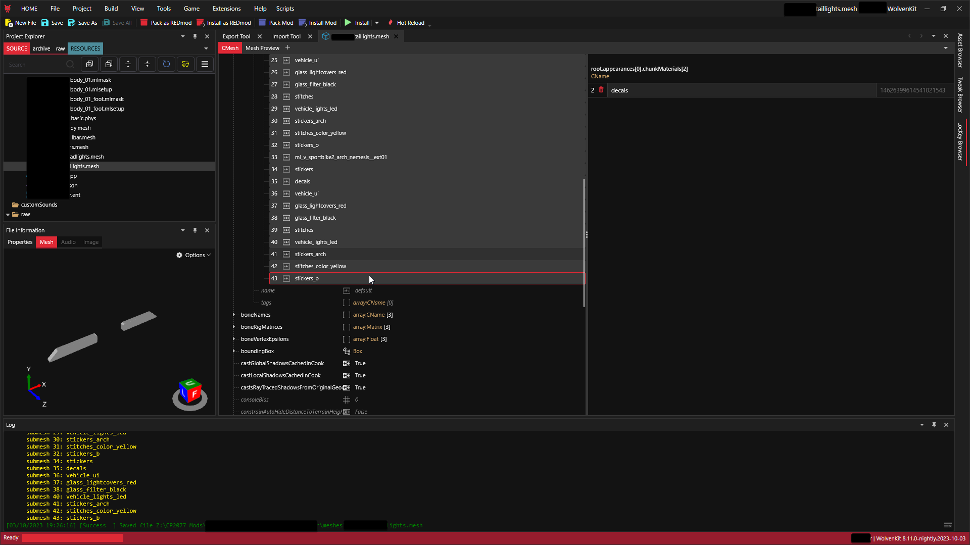The height and width of the screenshot is (545, 970).
Task: Toggle castGlobalShadowsCachedInCook to False
Action: click(x=347, y=363)
